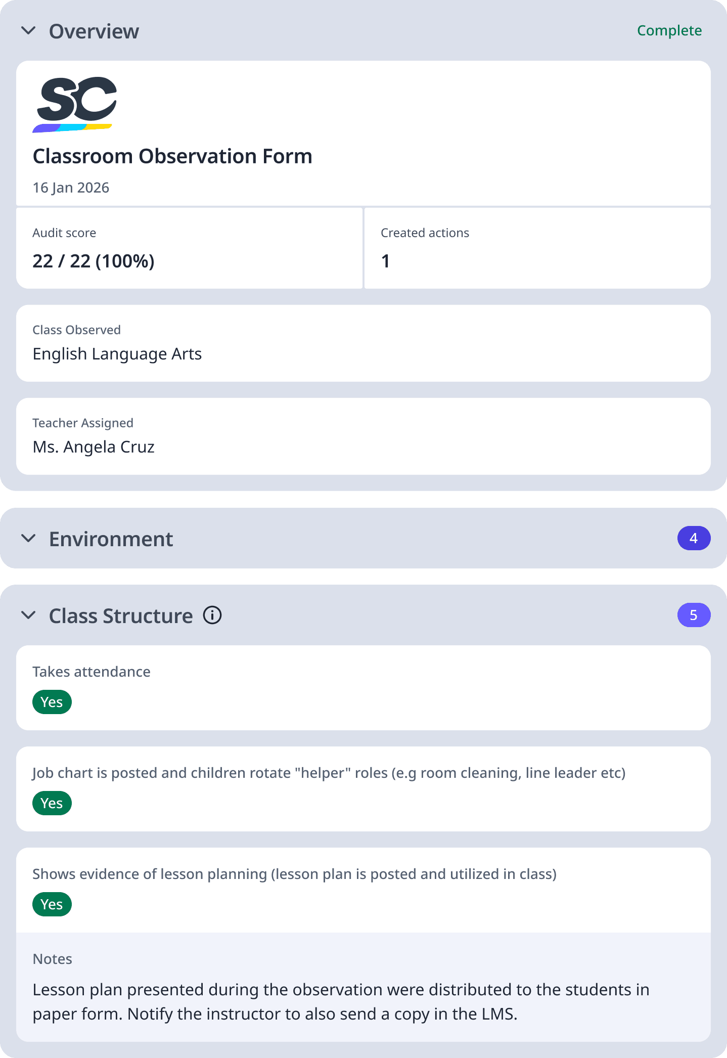This screenshot has height=1058, width=727.
Task: Open the Classroom Observation Form title
Action: click(172, 156)
